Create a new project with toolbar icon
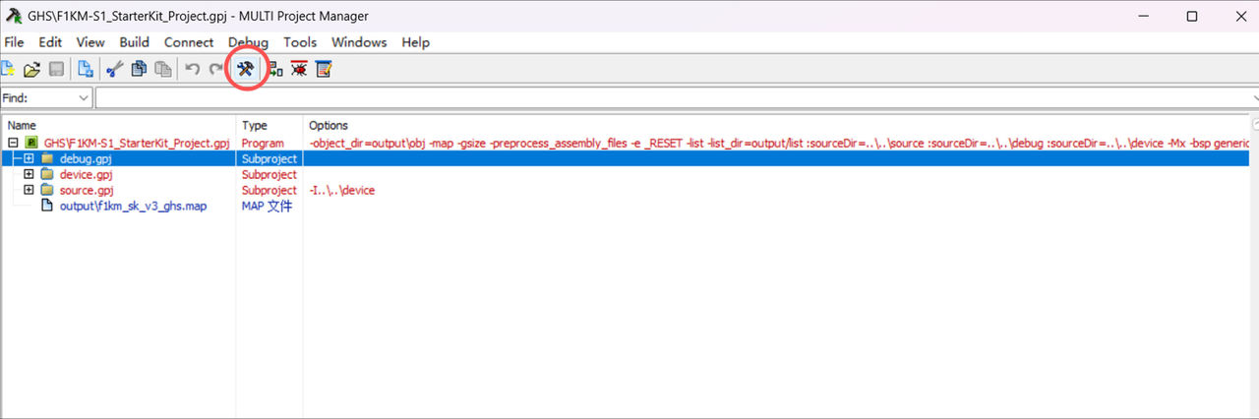 click(x=7, y=69)
